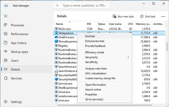Open the Settings page label

tap(16, 102)
